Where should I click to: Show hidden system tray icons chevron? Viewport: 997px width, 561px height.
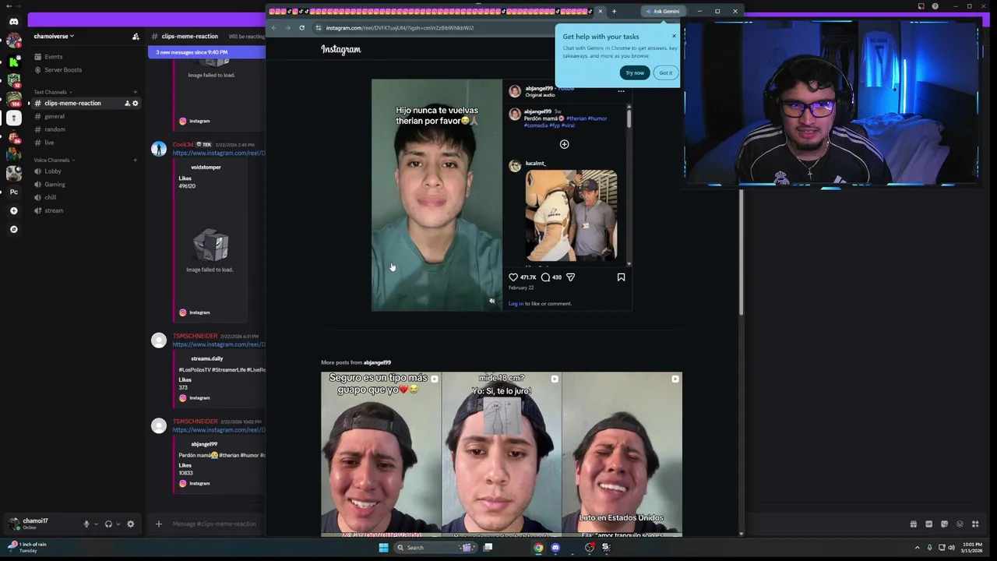coord(917,547)
